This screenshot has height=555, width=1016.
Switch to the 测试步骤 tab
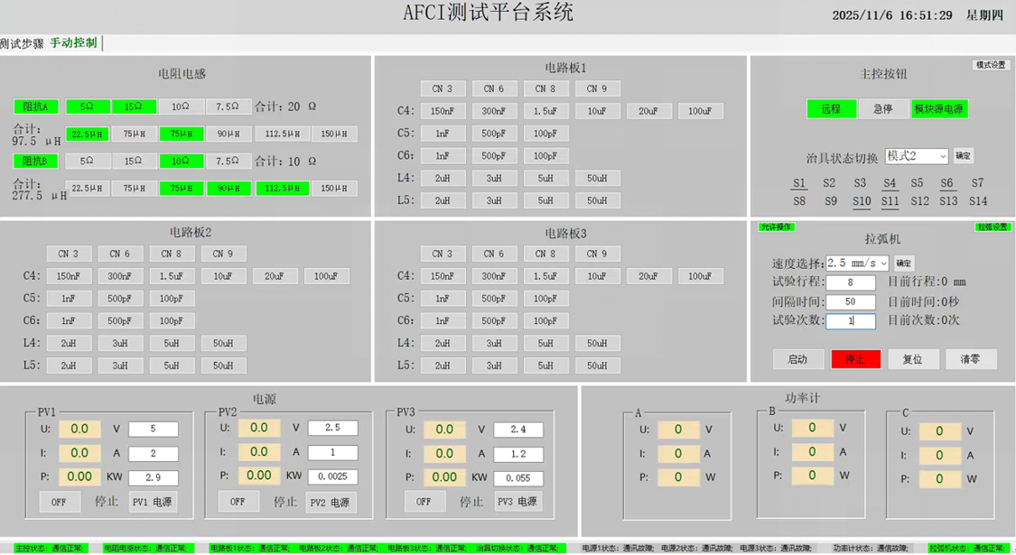coord(22,43)
